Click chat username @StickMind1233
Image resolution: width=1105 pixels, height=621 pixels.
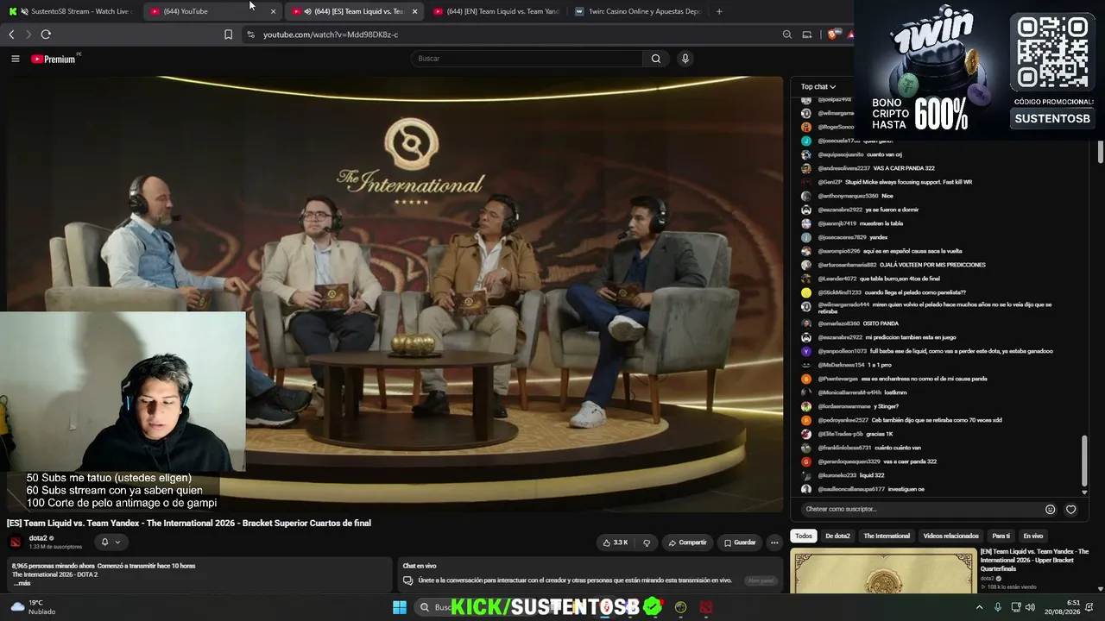pos(839,292)
